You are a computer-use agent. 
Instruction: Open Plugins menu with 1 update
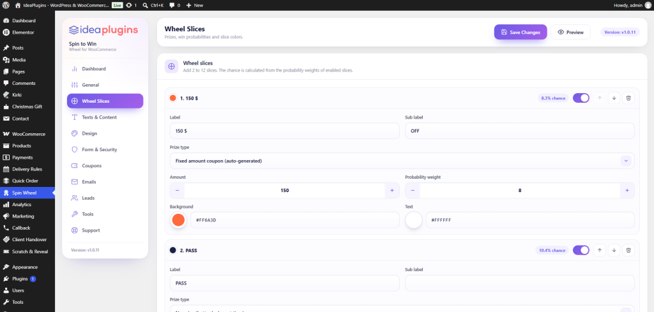[27, 279]
